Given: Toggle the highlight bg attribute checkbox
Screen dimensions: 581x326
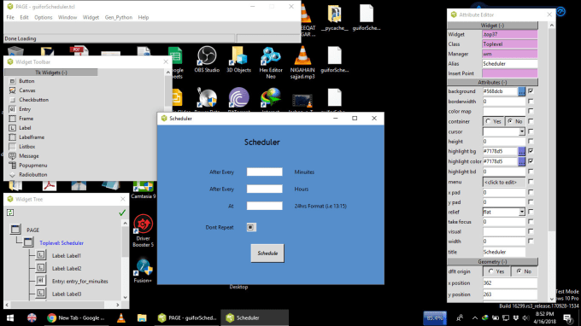Looking at the screenshot, I should [x=531, y=151].
